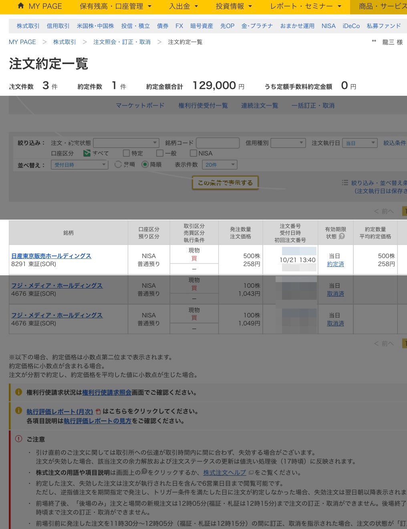Click the 約定済 status link
The width and height of the screenshot is (407, 529).
tap(335, 264)
